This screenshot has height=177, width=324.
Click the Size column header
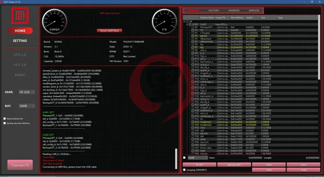click(x=268, y=18)
